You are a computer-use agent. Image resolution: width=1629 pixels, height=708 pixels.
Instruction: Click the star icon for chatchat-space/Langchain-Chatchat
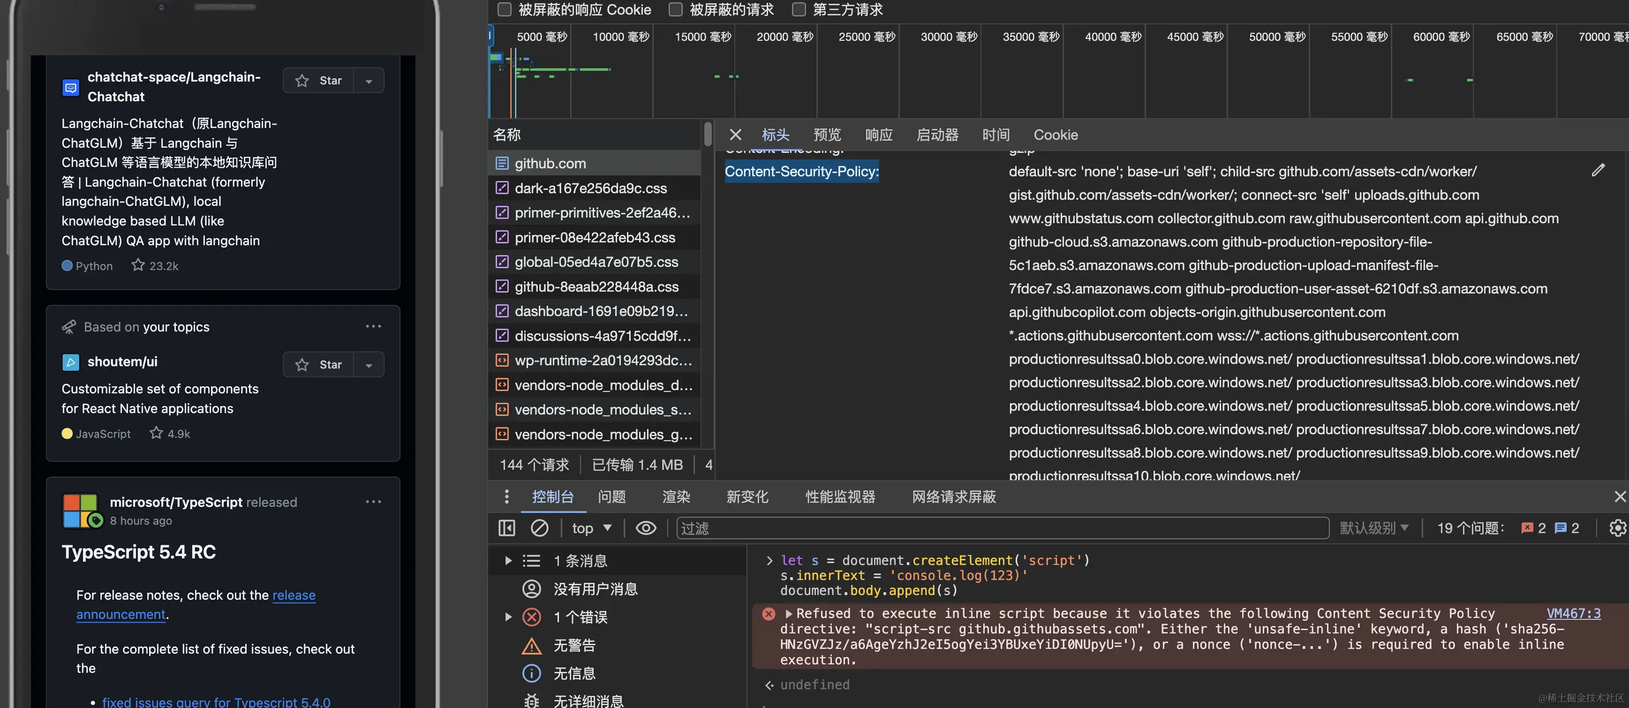[302, 80]
